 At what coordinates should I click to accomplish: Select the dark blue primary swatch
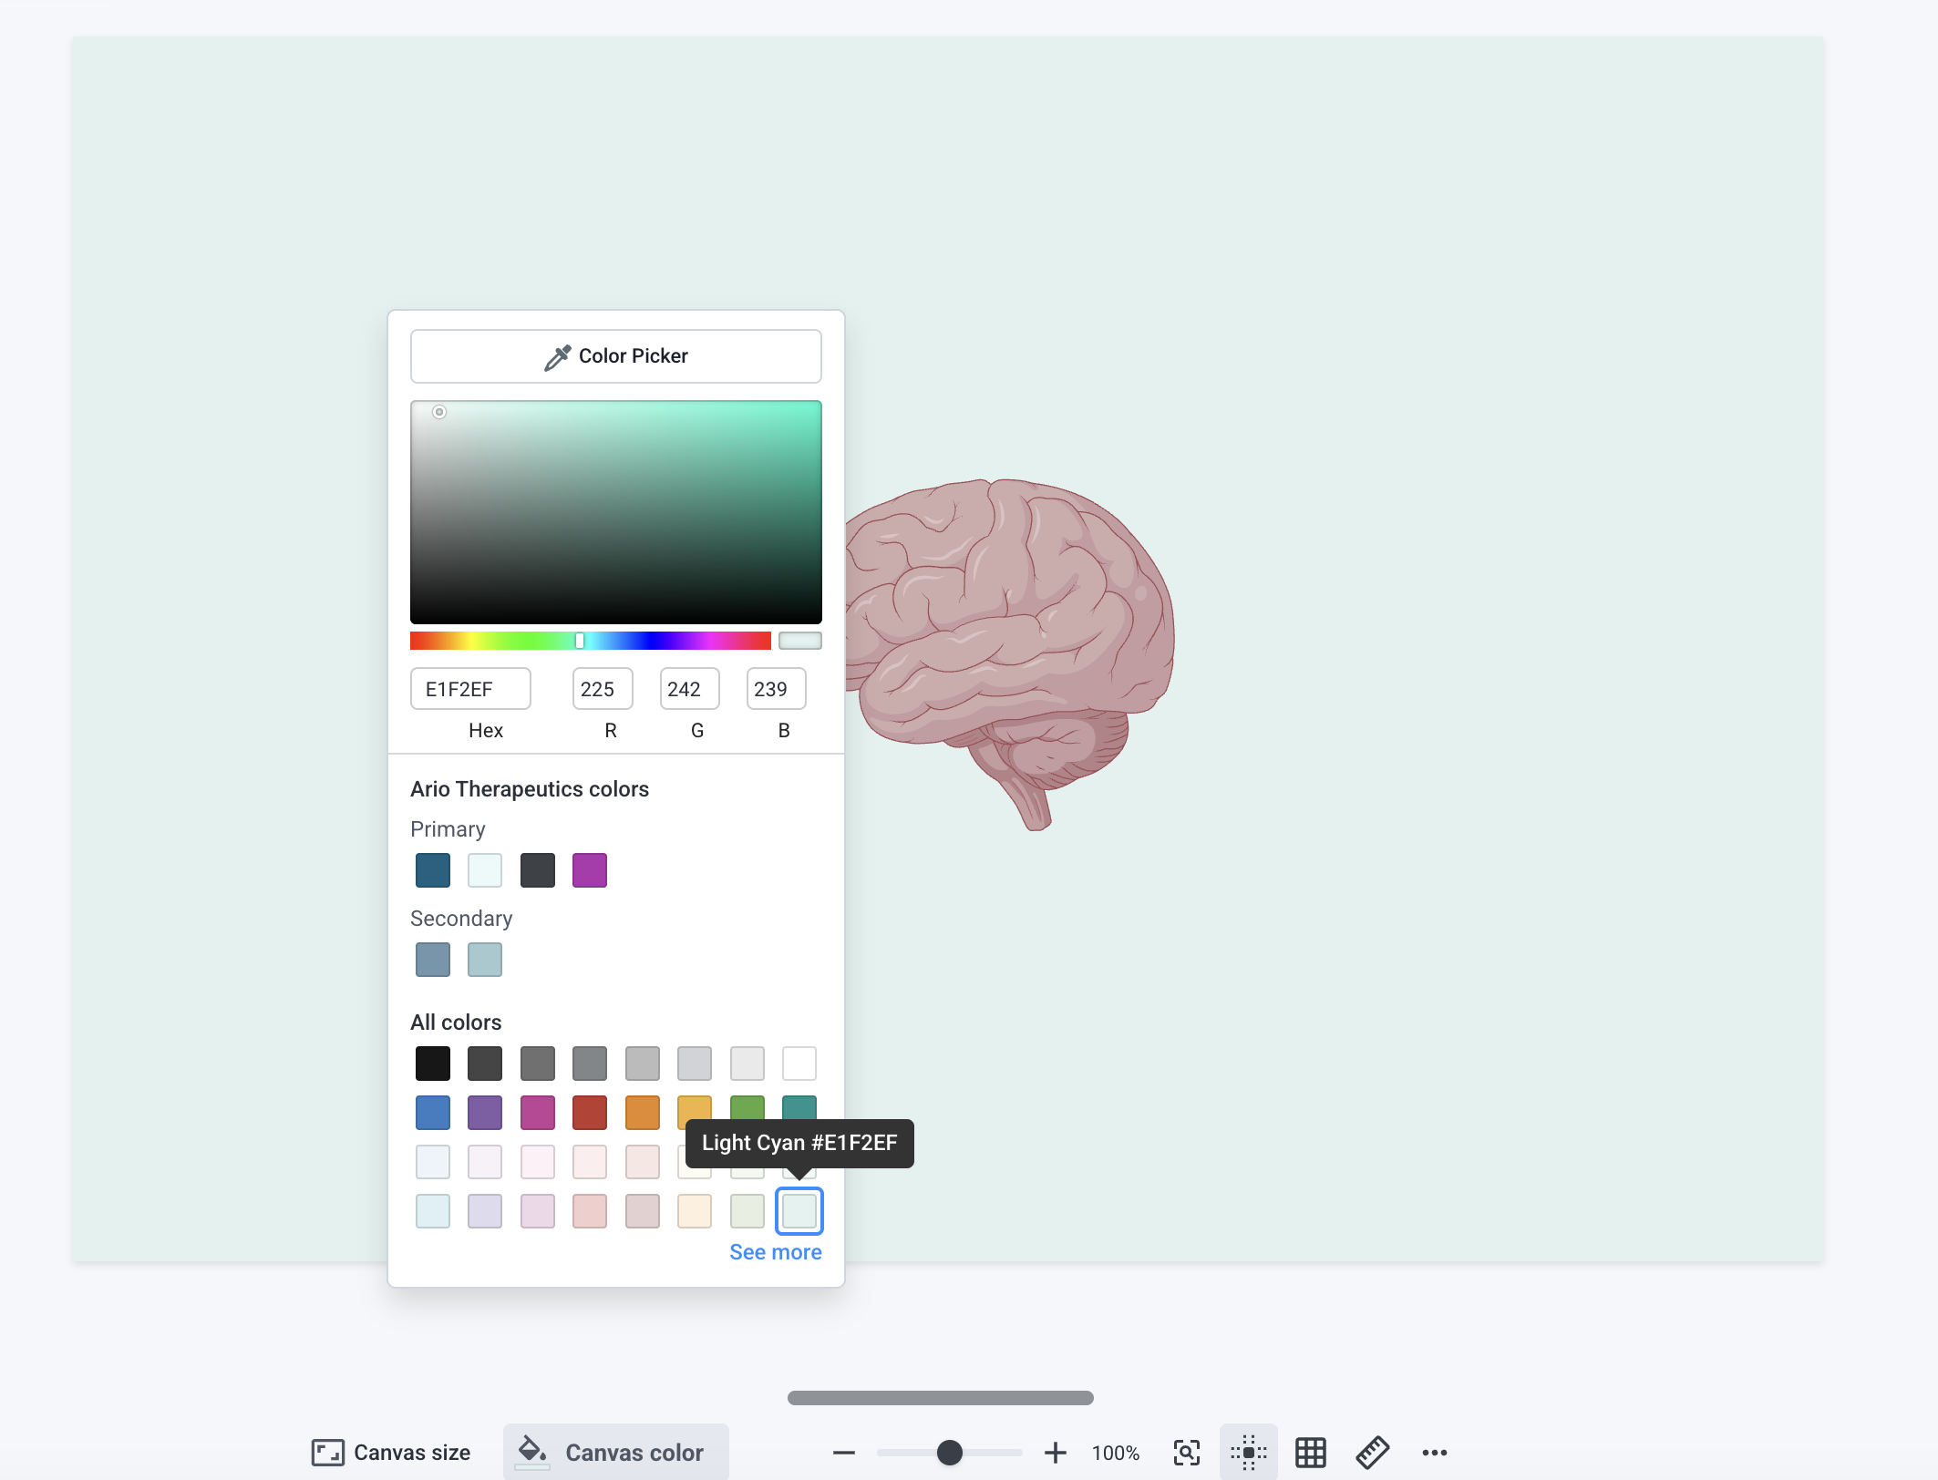pyautogui.click(x=433, y=870)
